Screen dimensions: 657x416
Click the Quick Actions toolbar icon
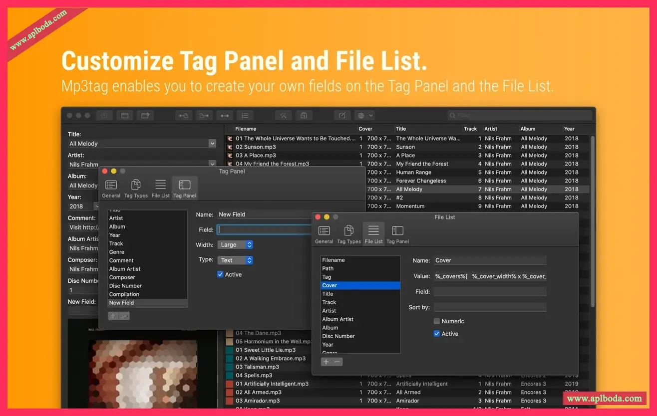pos(304,115)
